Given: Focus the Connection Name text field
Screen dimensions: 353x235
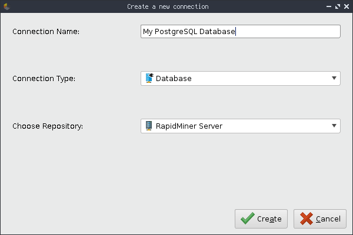Looking at the screenshot, I should (x=282, y=31).
